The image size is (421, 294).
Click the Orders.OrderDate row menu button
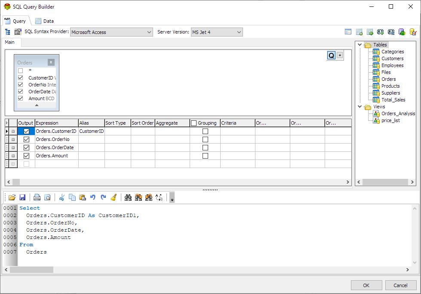coord(13,148)
